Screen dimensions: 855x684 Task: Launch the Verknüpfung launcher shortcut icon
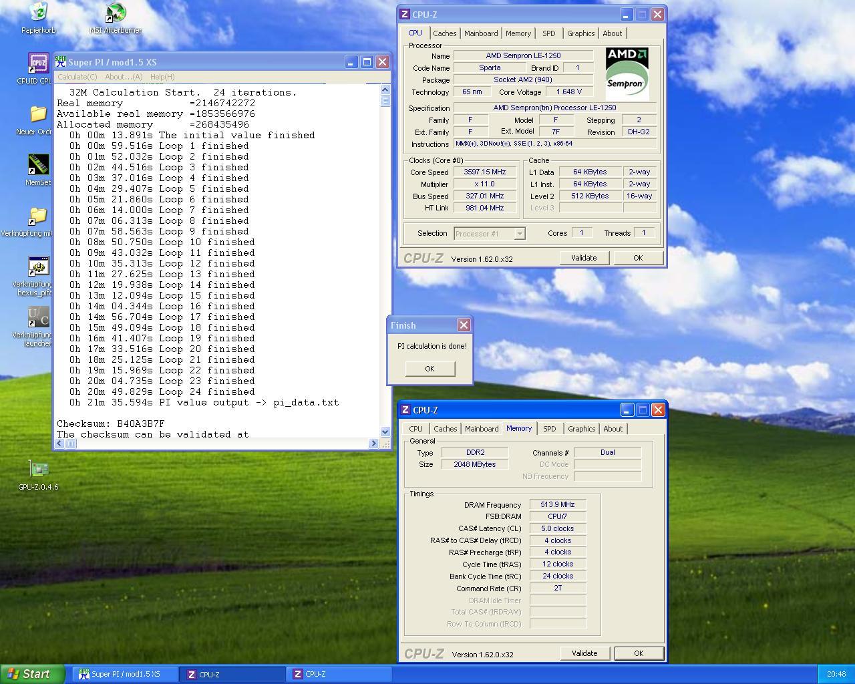tap(38, 317)
